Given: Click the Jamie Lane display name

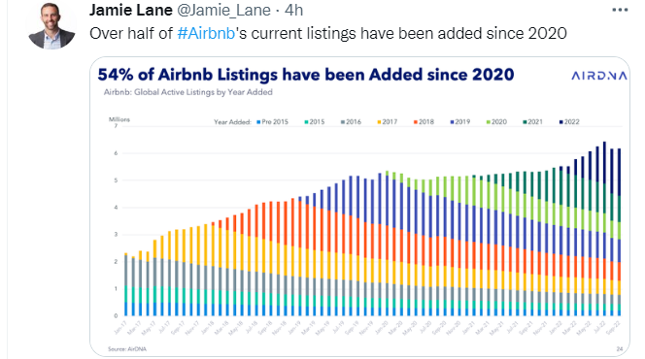Looking at the screenshot, I should point(131,10).
